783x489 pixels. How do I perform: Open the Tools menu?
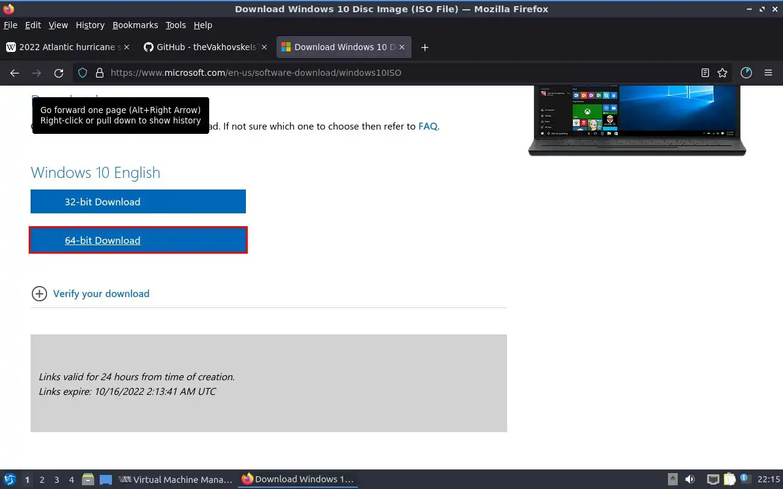point(176,25)
